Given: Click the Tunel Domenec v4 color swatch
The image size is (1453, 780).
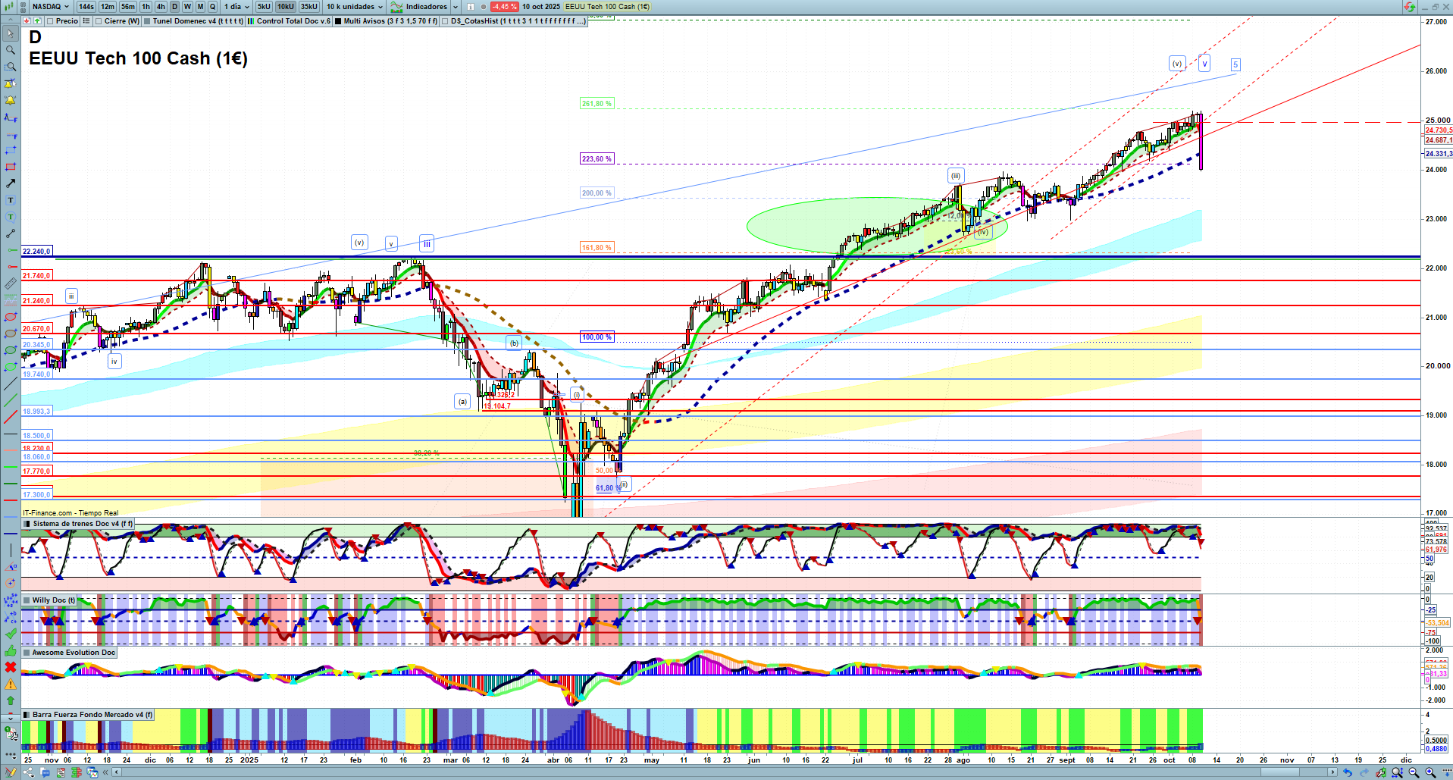Looking at the screenshot, I should (x=147, y=21).
